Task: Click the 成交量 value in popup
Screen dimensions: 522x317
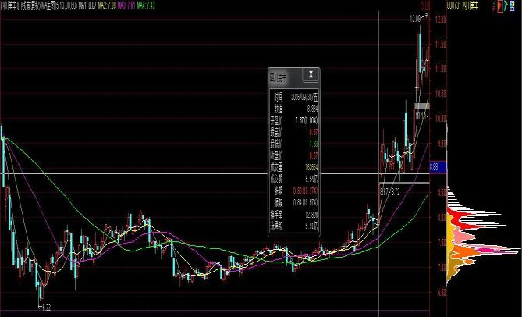Action: 311,167
